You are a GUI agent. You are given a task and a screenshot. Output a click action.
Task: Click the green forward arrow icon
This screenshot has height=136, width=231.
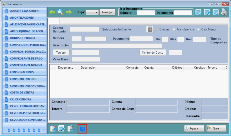point(68,12)
